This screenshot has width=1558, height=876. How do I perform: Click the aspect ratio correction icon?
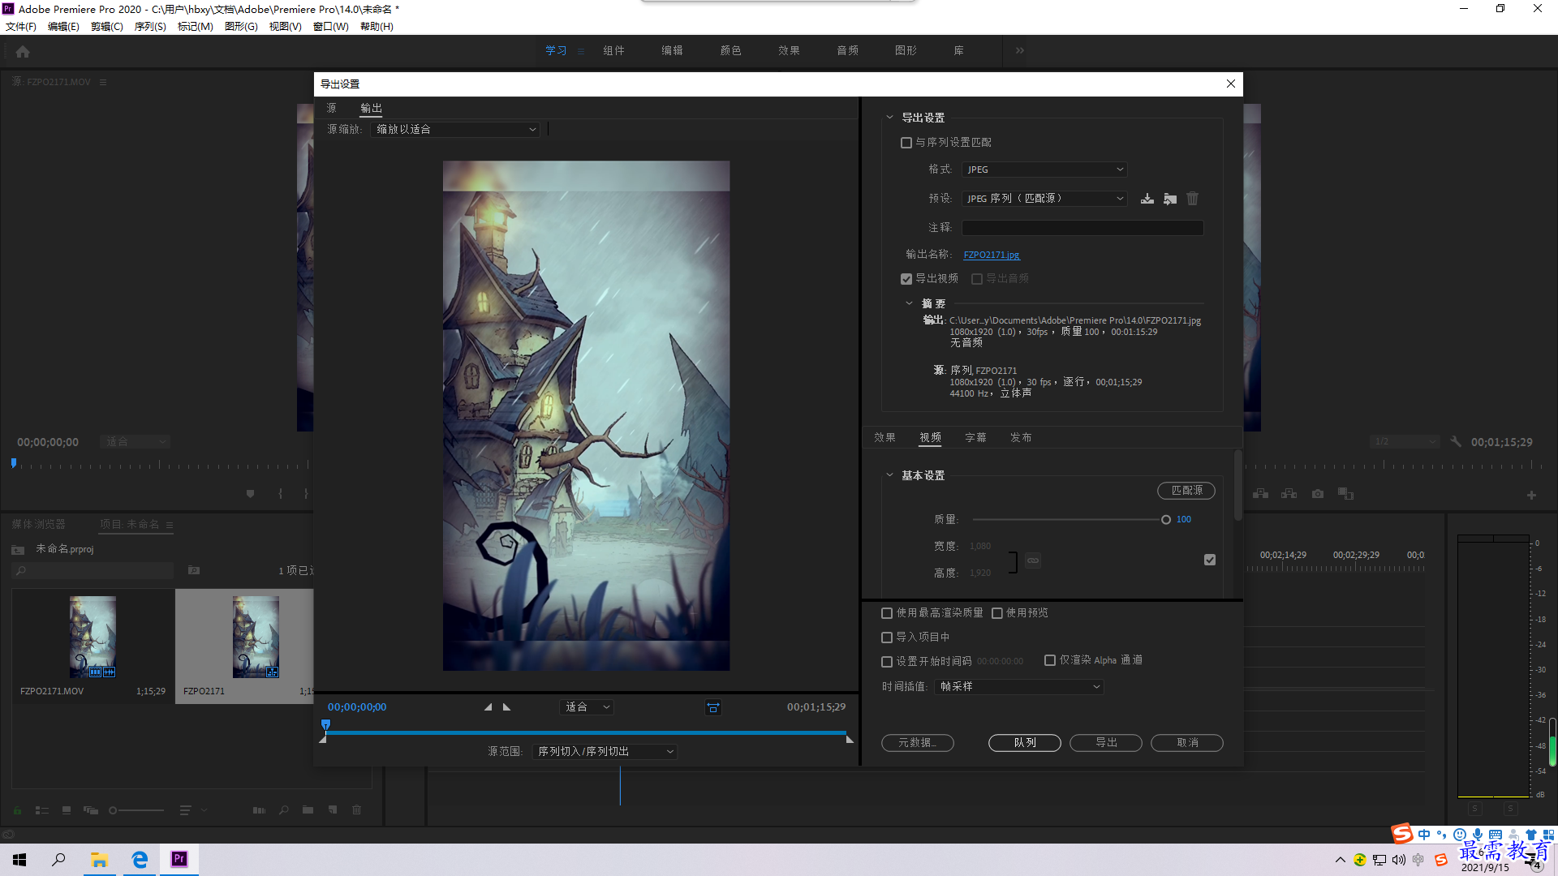point(713,707)
